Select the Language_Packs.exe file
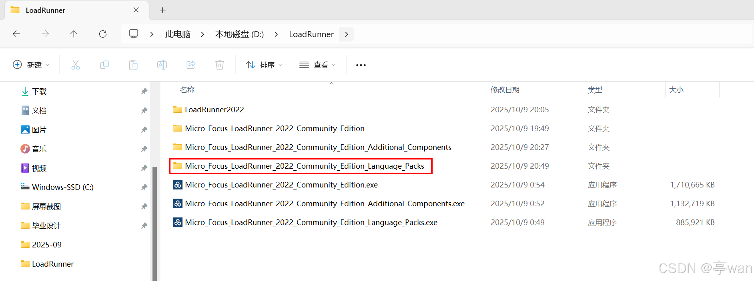Image resolution: width=754 pixels, height=281 pixels. click(x=305, y=222)
